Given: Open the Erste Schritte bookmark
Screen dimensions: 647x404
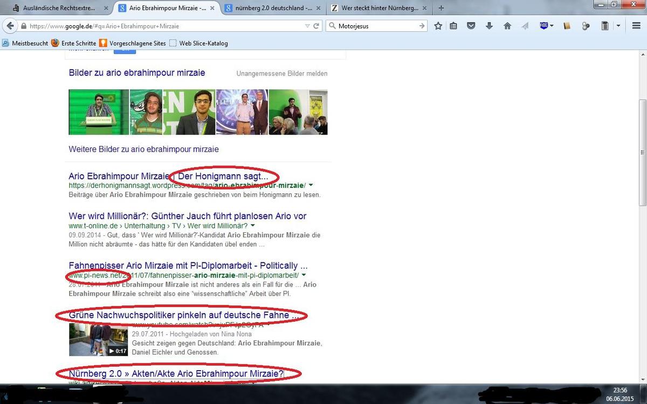Looking at the screenshot, I should tap(74, 43).
